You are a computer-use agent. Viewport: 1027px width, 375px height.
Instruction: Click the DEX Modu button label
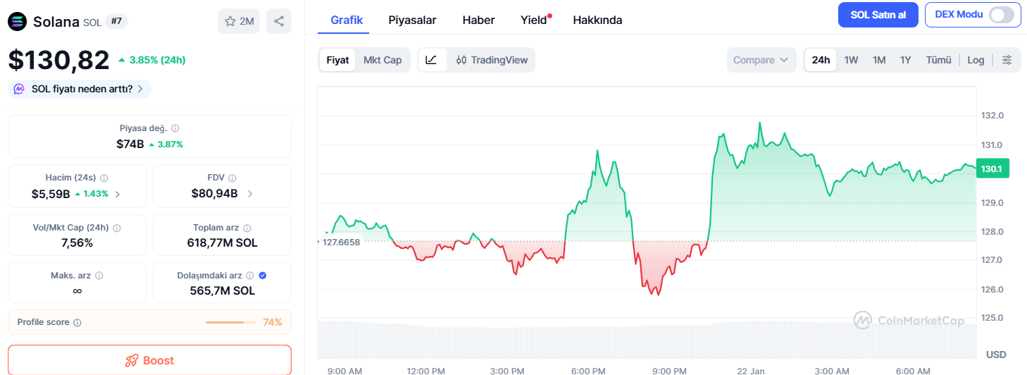959,14
